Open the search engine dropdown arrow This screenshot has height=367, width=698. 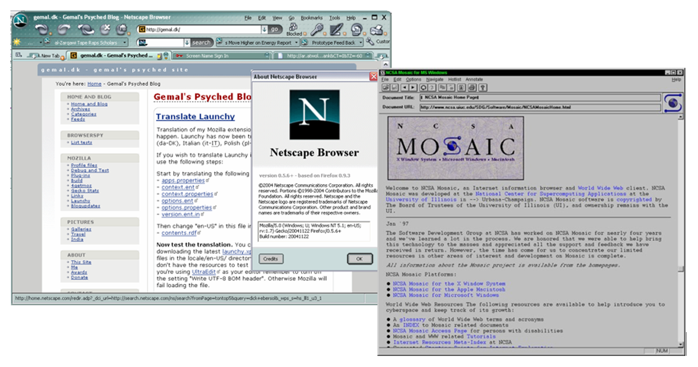pos(187,42)
